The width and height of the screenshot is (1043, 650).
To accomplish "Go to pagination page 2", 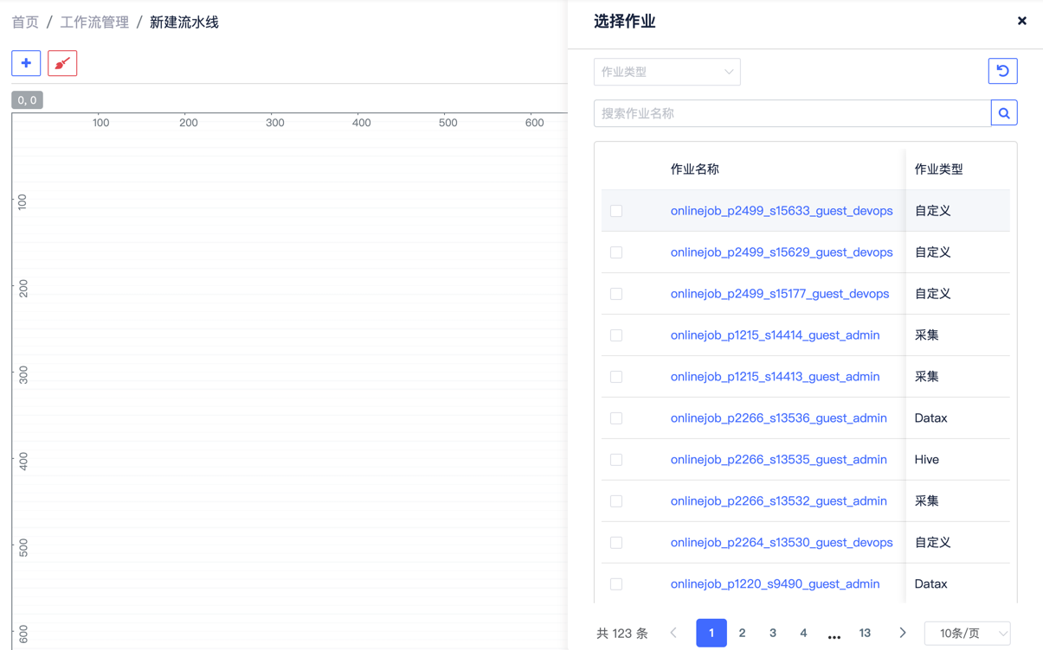I will [742, 633].
